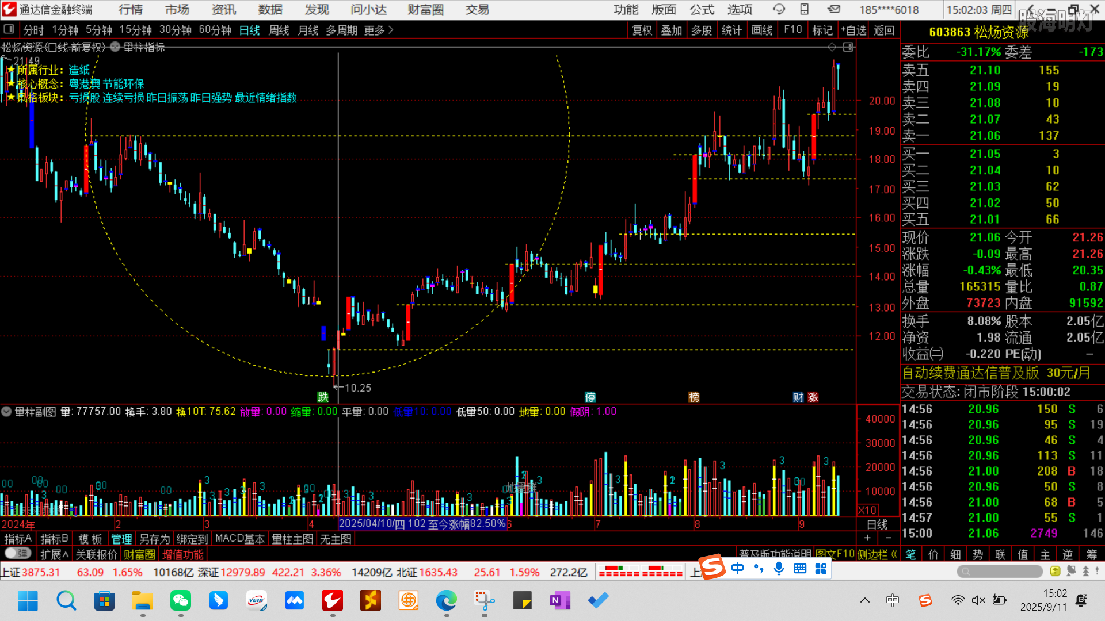
Task: Open the 行情 menu
Action: 131,9
